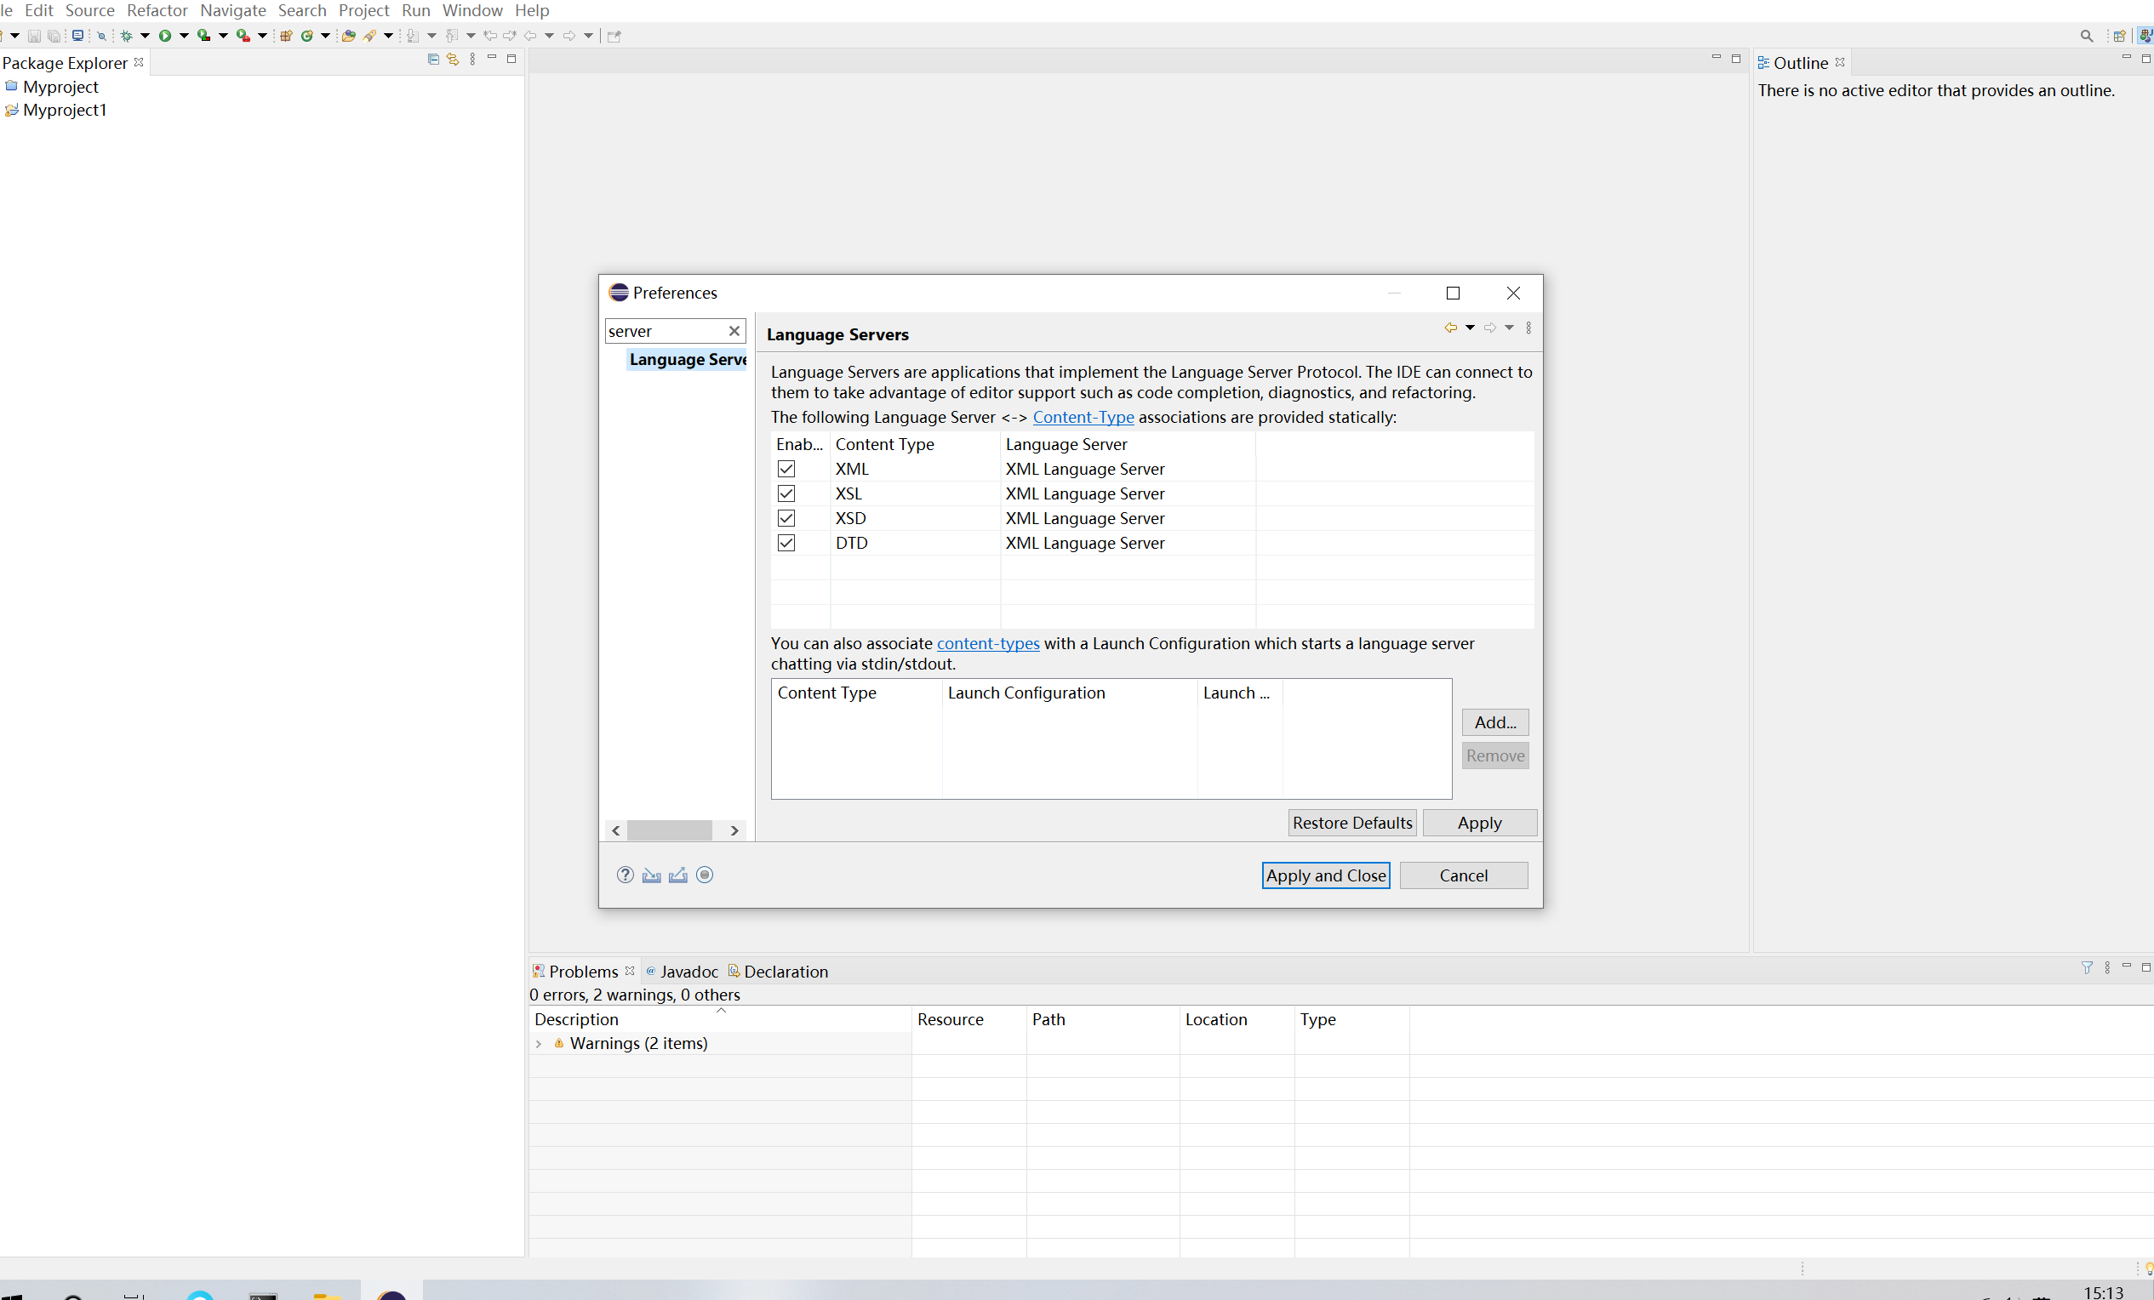Screen dimensions: 2154x1300
Task: Expand the left panel scrollbar navigator
Action: (x=735, y=830)
